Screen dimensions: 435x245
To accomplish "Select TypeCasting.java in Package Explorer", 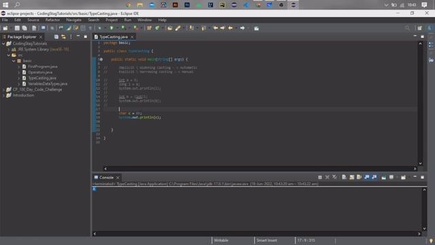I will click(x=42, y=78).
